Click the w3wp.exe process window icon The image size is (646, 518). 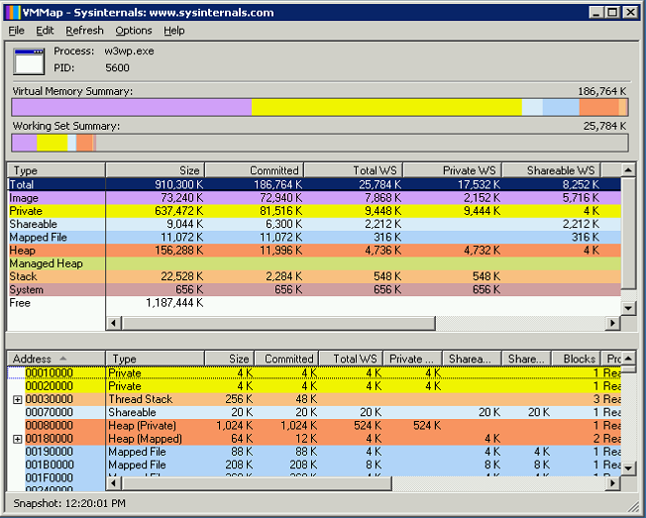coord(29,61)
